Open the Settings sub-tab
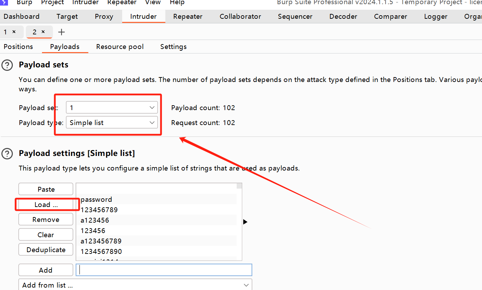Image resolution: width=482 pixels, height=290 pixels. [x=174, y=47]
